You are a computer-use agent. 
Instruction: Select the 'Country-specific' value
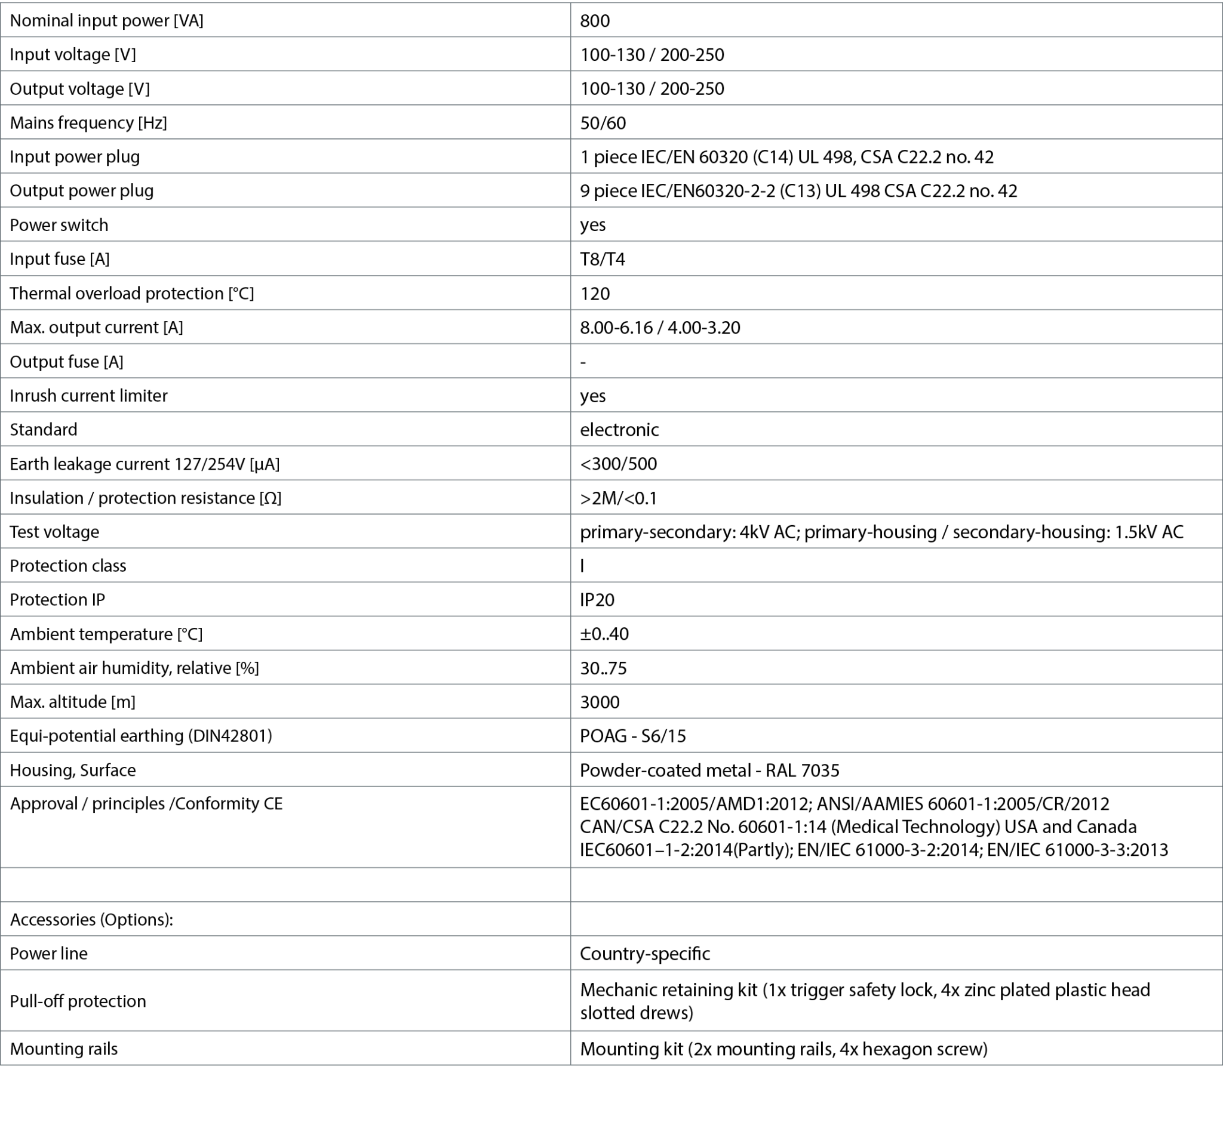point(645,953)
